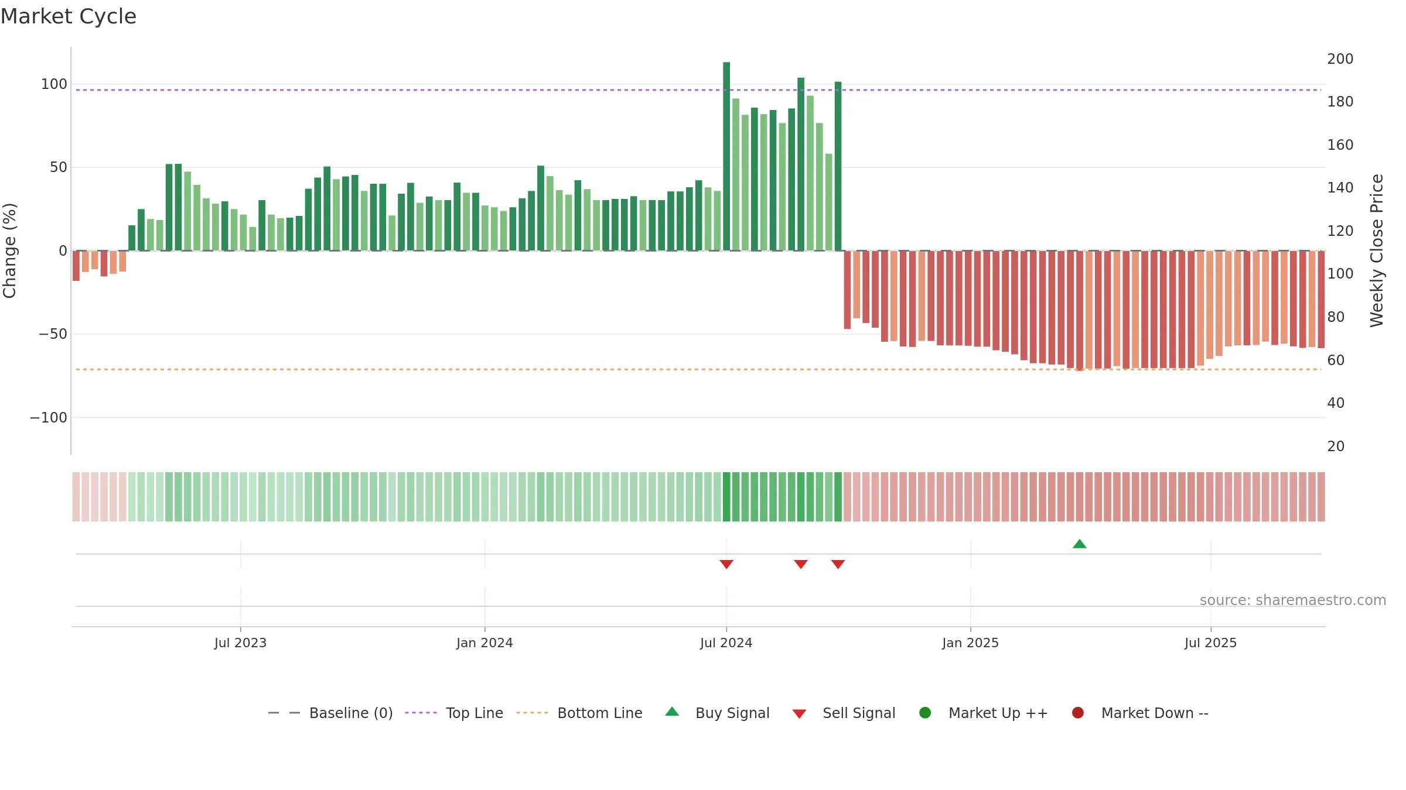Toggle the Bottom Line legend label
The height and width of the screenshot is (790, 1406).
pyautogui.click(x=600, y=713)
